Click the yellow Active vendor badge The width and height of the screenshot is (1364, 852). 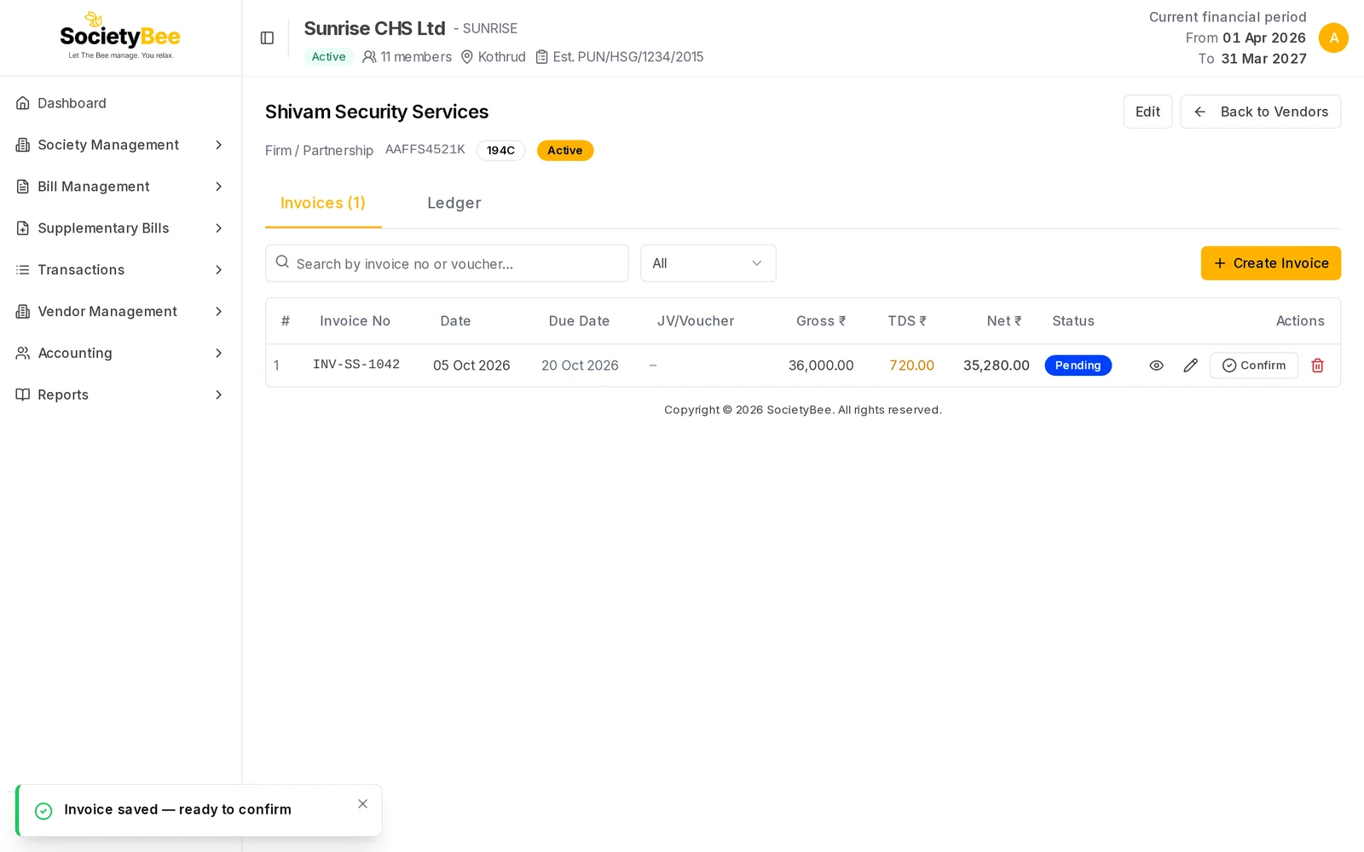pos(565,151)
